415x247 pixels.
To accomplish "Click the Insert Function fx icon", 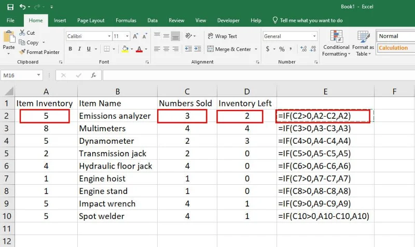I will click(x=93, y=75).
